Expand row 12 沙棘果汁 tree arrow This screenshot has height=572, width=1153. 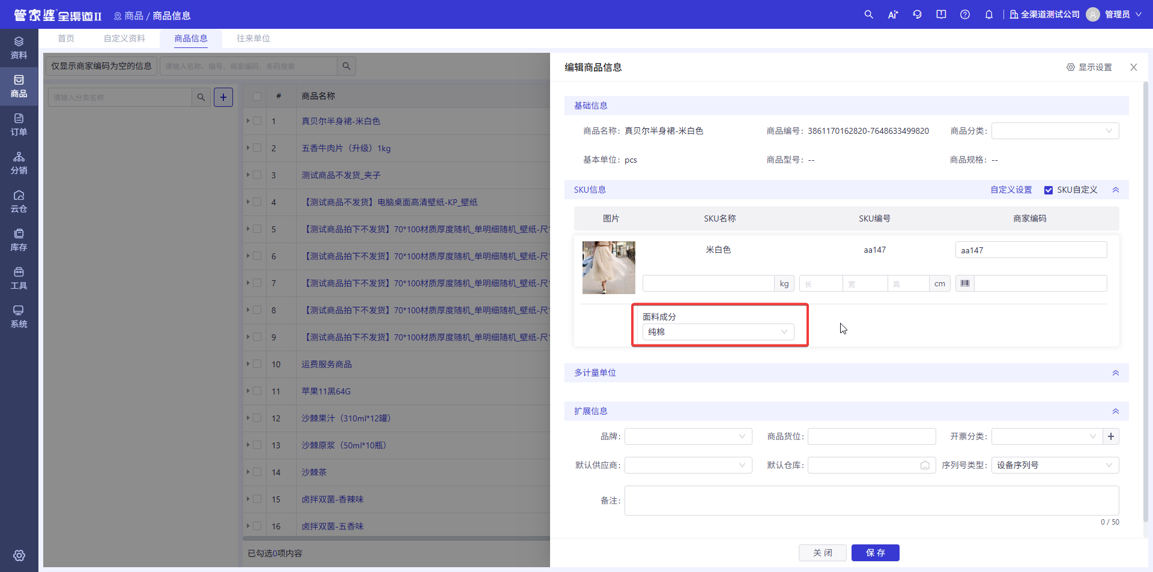pyautogui.click(x=247, y=418)
